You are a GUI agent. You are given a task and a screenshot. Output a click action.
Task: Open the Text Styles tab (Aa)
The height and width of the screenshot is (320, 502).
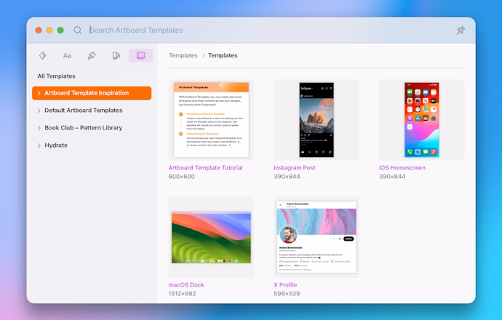point(67,55)
